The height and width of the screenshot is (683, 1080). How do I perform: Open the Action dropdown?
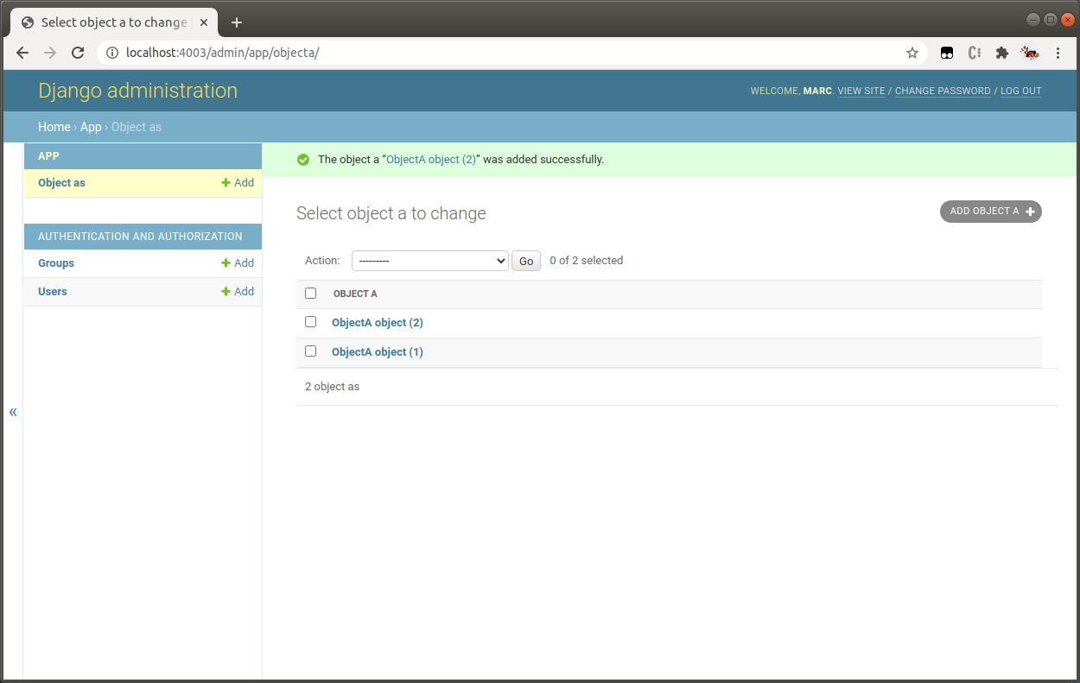[429, 261]
